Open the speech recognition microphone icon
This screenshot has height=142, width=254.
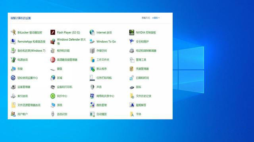tap(53, 114)
